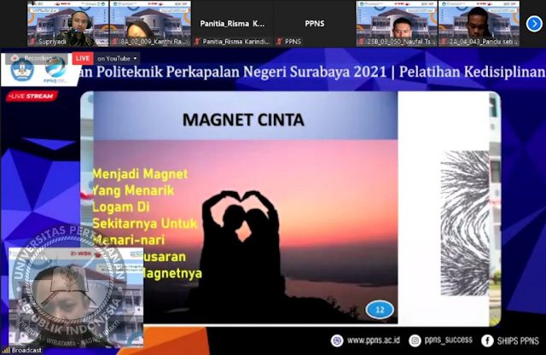Click muted mic icon on Naufal's video tile
546x355 pixels.
[362, 42]
